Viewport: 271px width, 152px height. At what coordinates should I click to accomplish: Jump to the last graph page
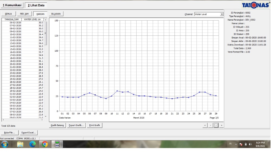(221, 125)
